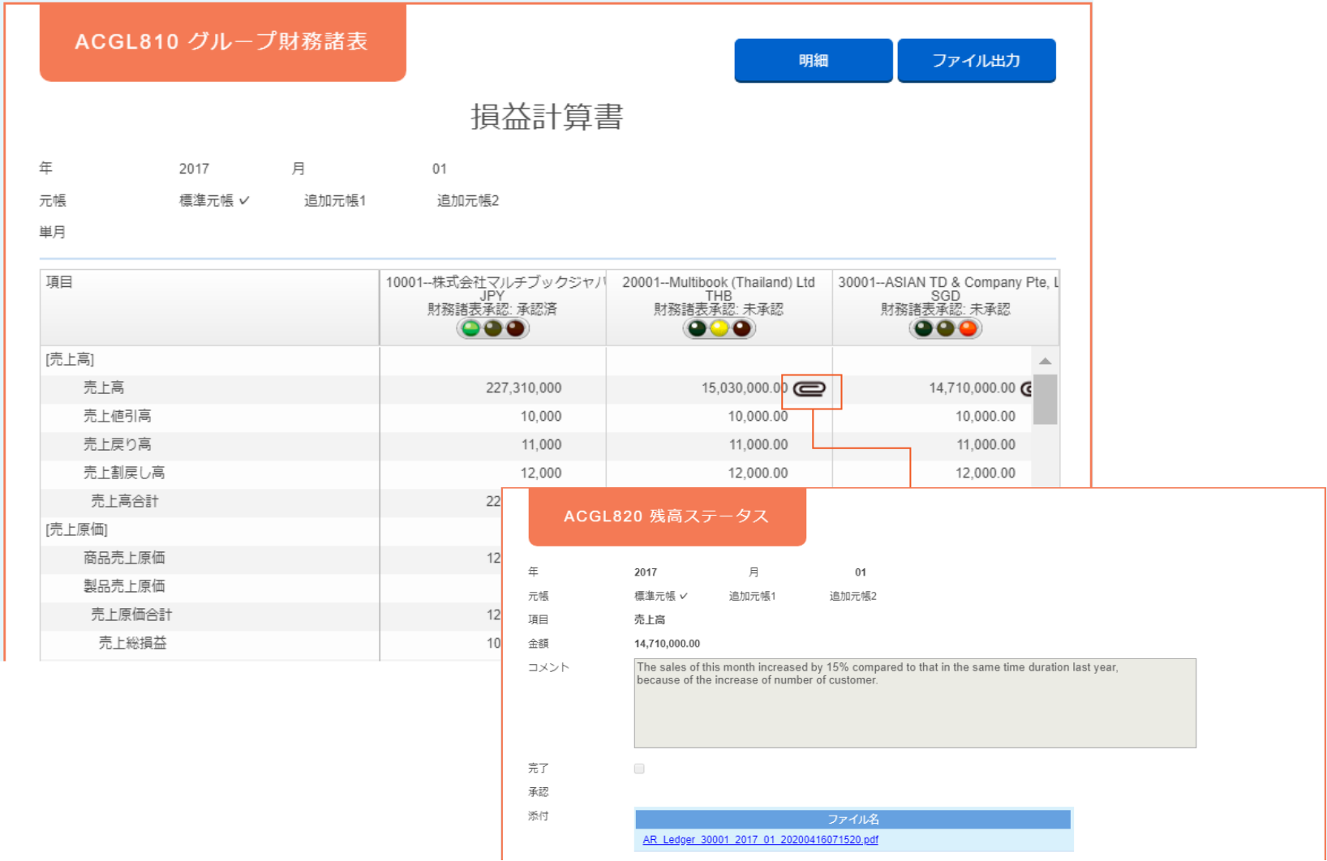Select the 売上値引高 row label

click(117, 416)
